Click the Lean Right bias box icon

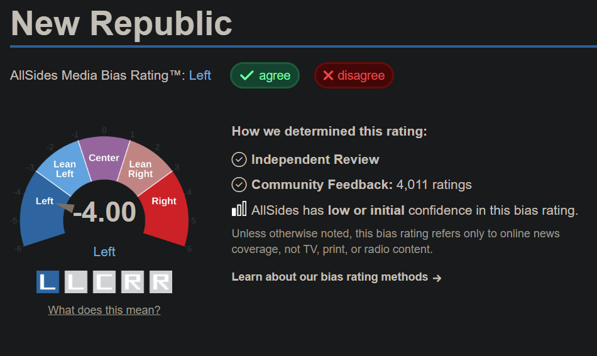[133, 282]
